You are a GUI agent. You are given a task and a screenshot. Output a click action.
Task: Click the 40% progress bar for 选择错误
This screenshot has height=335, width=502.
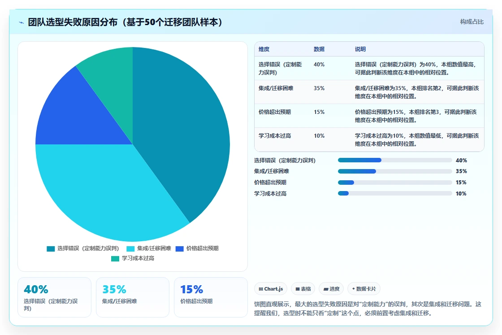[x=395, y=160]
